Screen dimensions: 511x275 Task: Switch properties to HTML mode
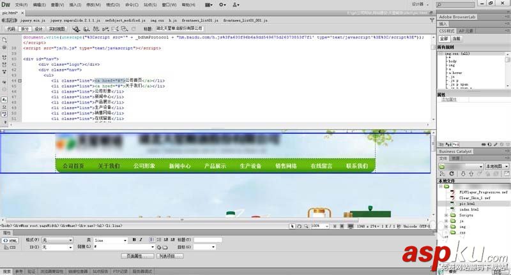point(10,241)
